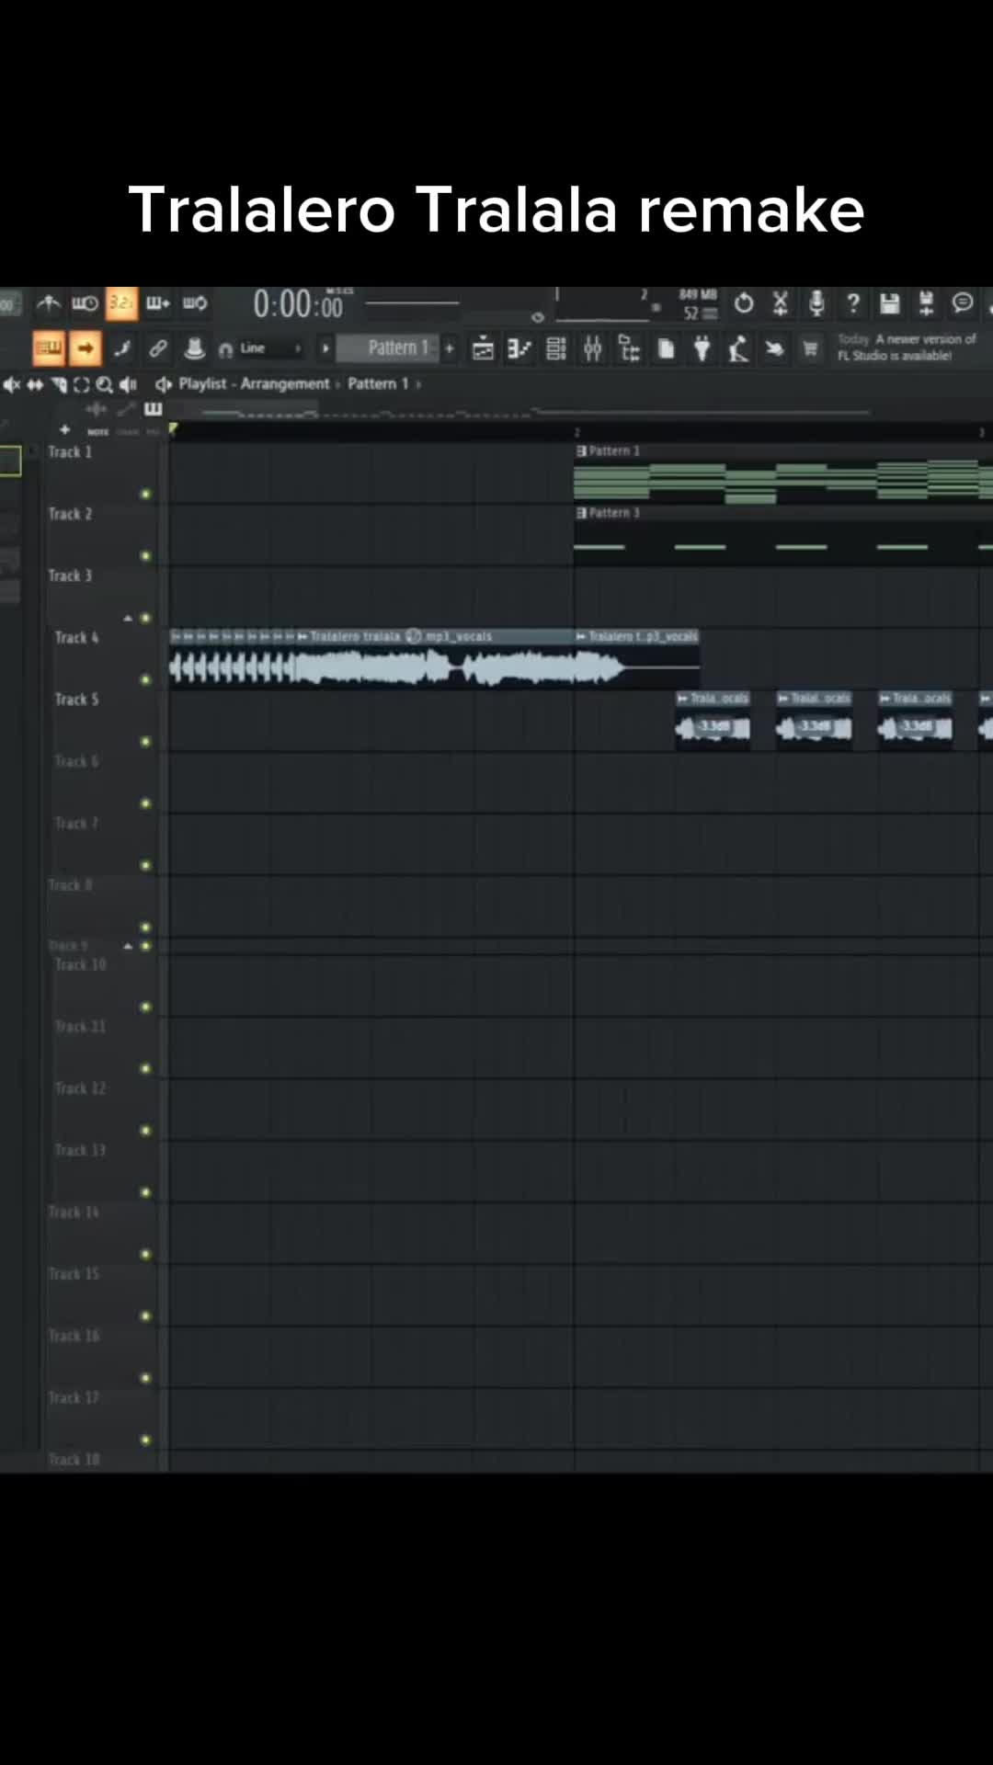This screenshot has width=993, height=1765.
Task: Open the plugin picker plug icon
Action: click(702, 348)
